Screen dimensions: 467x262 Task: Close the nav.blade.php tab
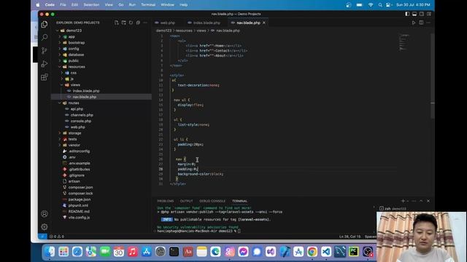click(264, 23)
